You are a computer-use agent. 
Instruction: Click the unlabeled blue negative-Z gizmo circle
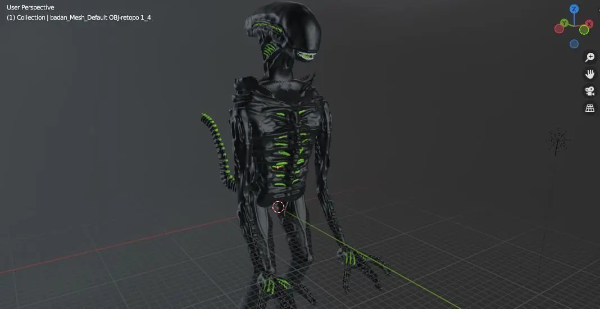pos(574,44)
